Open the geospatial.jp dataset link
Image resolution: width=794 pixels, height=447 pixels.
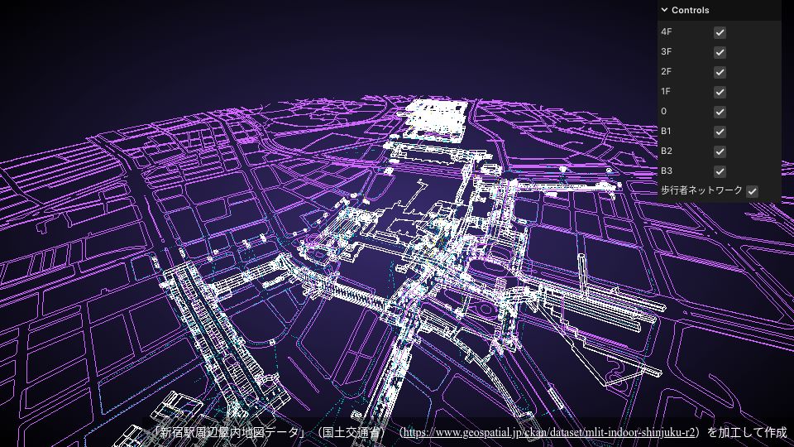point(549,432)
